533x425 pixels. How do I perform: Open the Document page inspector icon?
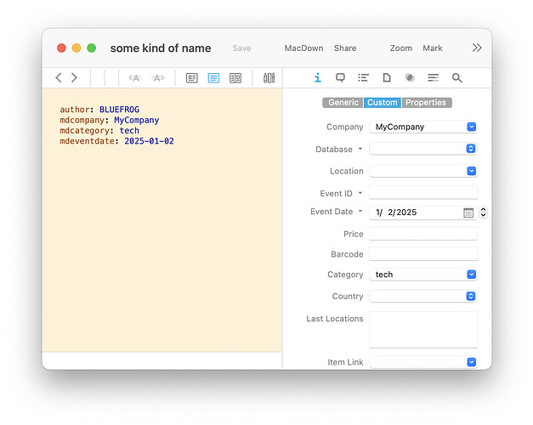pyautogui.click(x=387, y=78)
